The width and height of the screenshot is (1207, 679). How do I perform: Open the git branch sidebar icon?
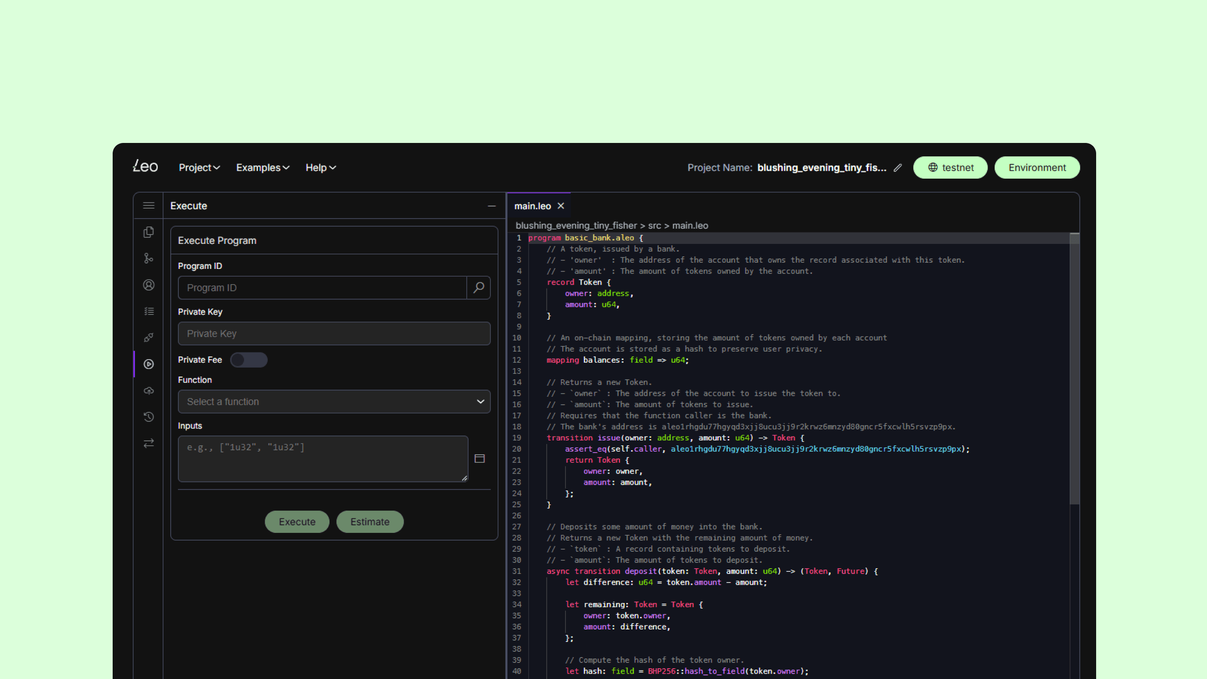148,259
